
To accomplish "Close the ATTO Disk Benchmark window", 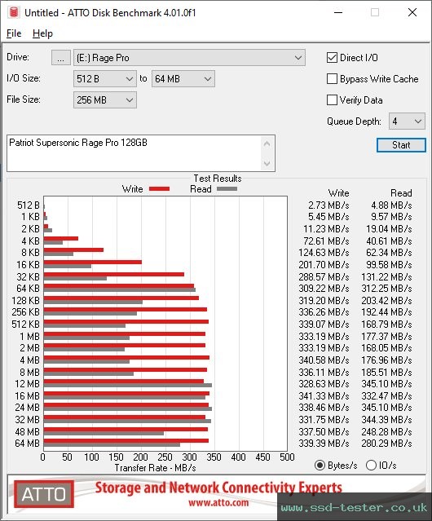I will click(412, 12).
